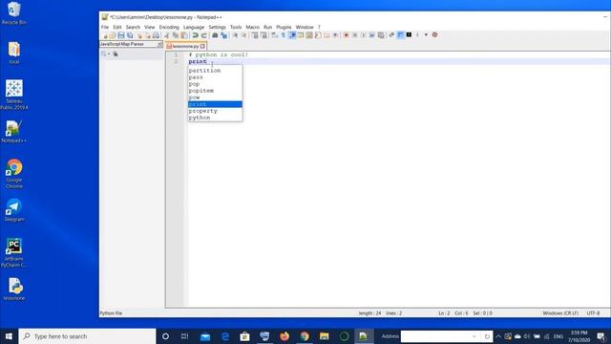Click the Zoom Out toolbar icon
Screen dimensions: 611x344
[244, 35]
